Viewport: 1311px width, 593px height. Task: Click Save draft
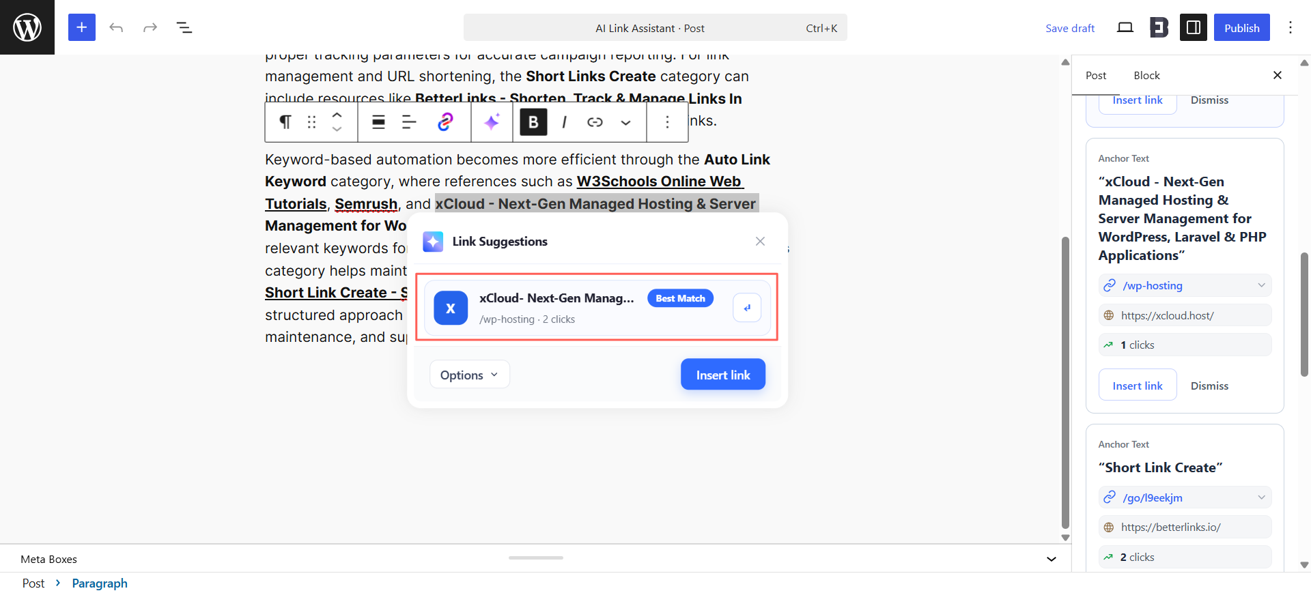[1069, 28]
